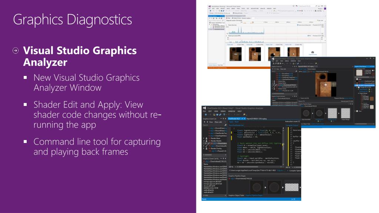Expand Render Maze node in shader window event list
Image resolution: width=379 pixels, height=213 pixels.
point(203,138)
